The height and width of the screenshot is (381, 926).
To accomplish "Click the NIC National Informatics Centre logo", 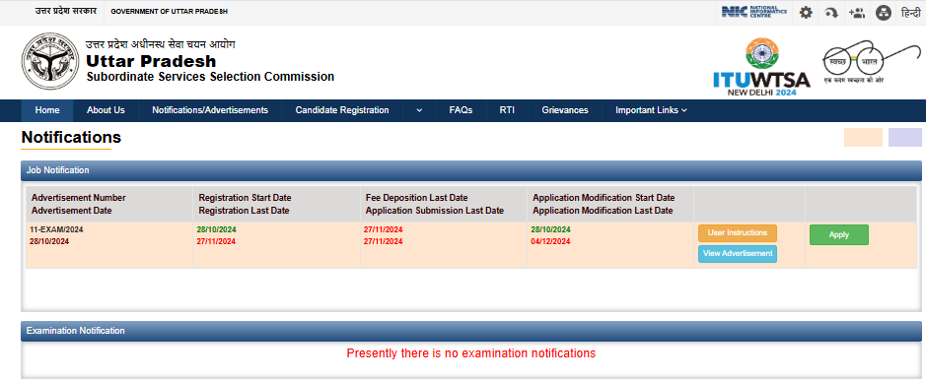I will click(x=753, y=12).
